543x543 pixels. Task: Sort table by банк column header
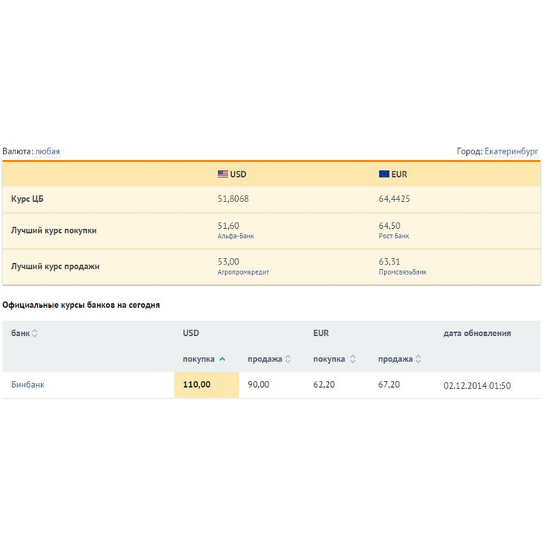point(20,334)
